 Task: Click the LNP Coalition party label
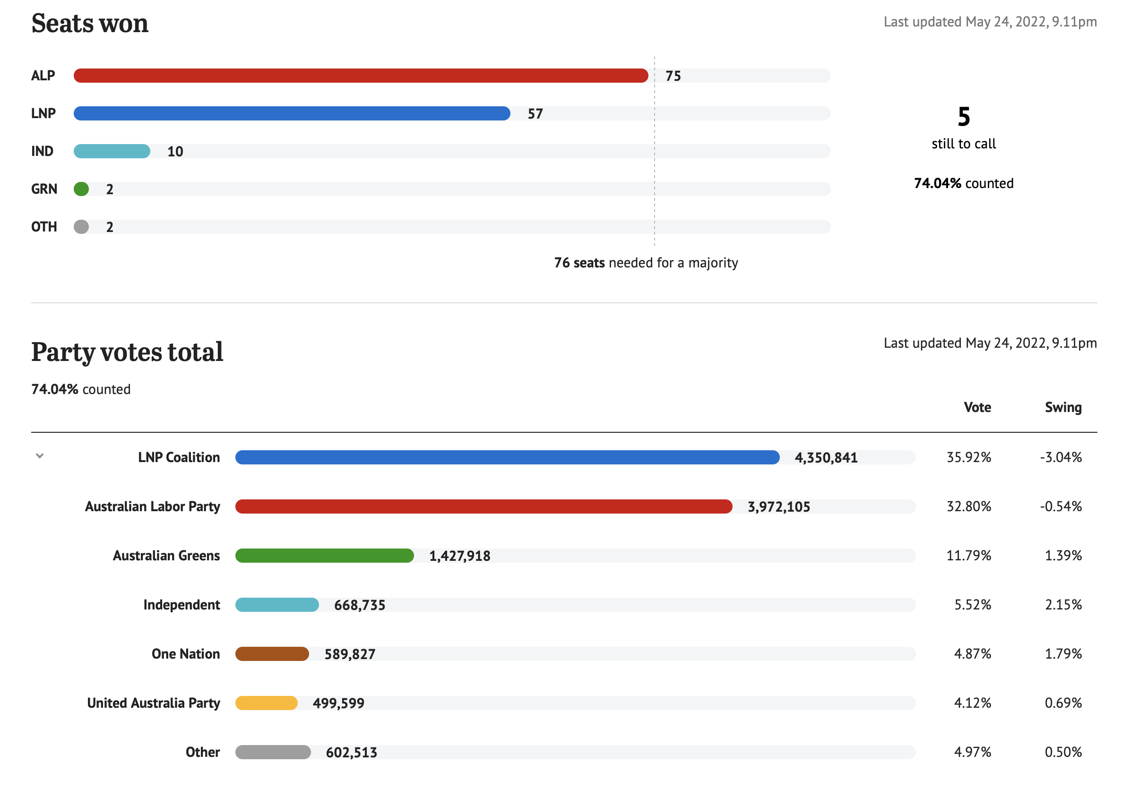(179, 457)
